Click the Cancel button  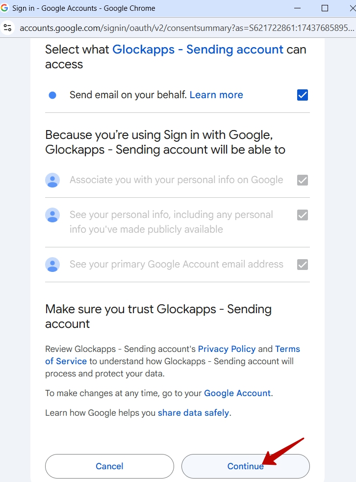coord(109,466)
